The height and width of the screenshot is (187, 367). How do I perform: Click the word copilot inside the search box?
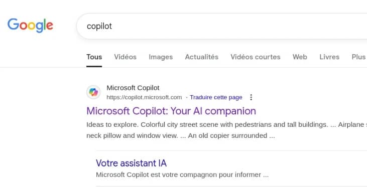pos(99,26)
